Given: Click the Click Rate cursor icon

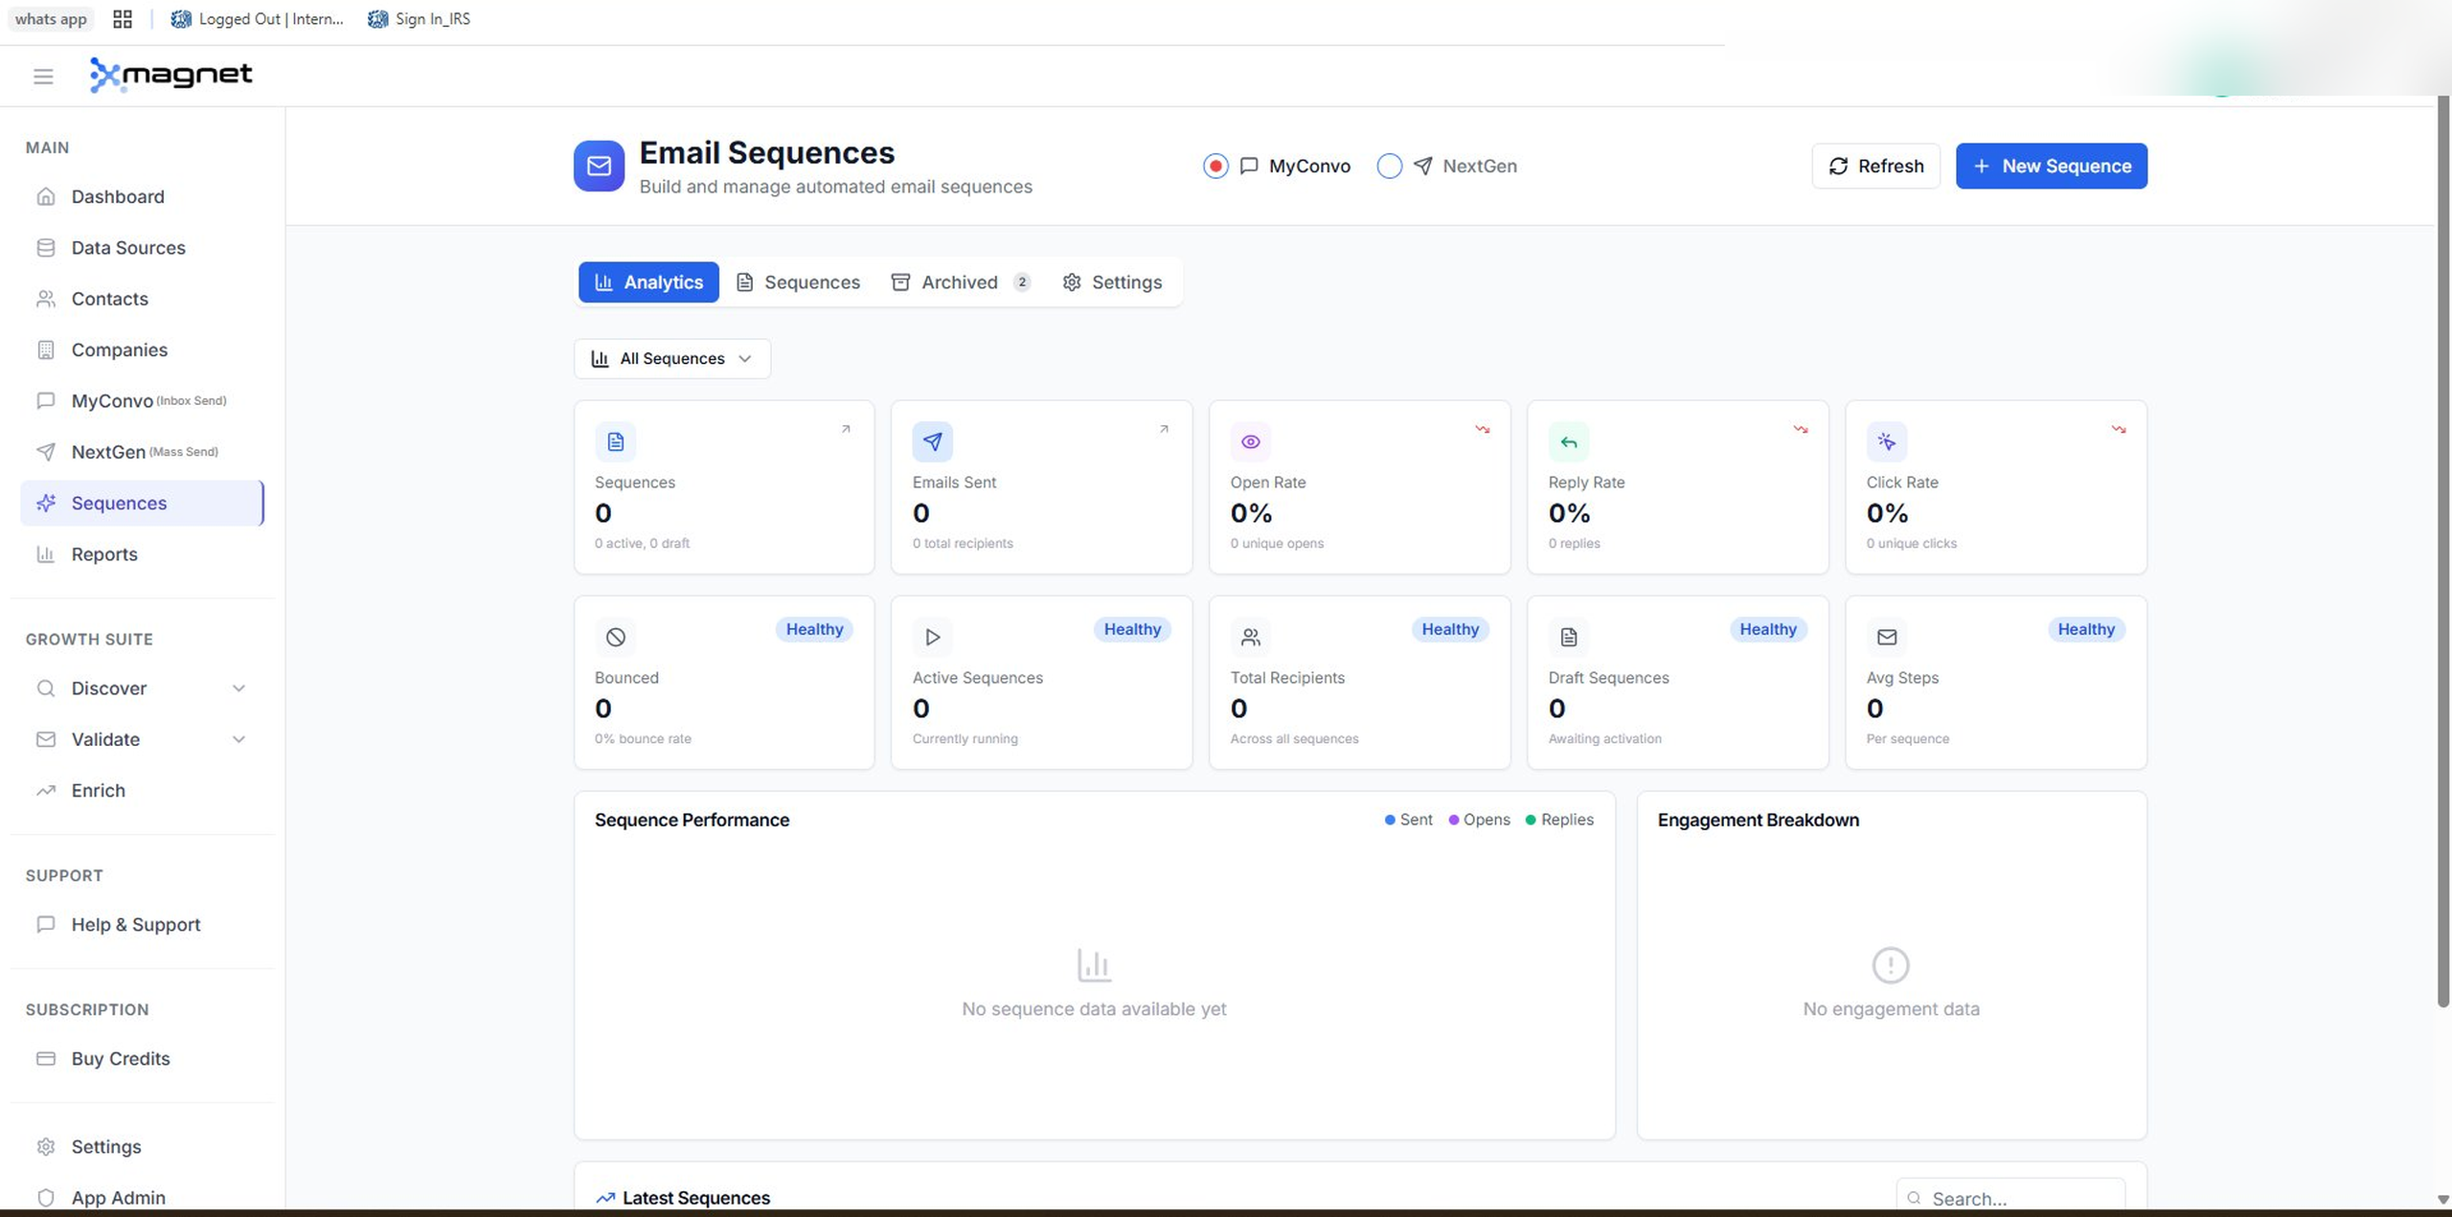Looking at the screenshot, I should (x=1886, y=441).
